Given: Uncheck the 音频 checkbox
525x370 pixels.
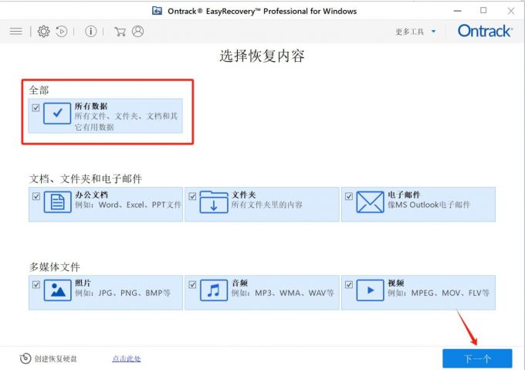Looking at the screenshot, I should tap(192, 284).
